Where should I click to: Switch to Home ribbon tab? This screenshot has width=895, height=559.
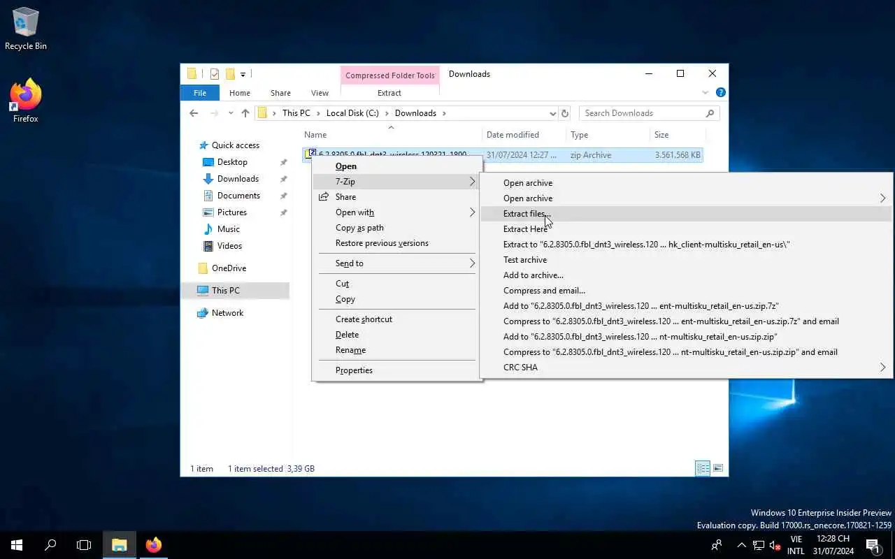pos(240,93)
